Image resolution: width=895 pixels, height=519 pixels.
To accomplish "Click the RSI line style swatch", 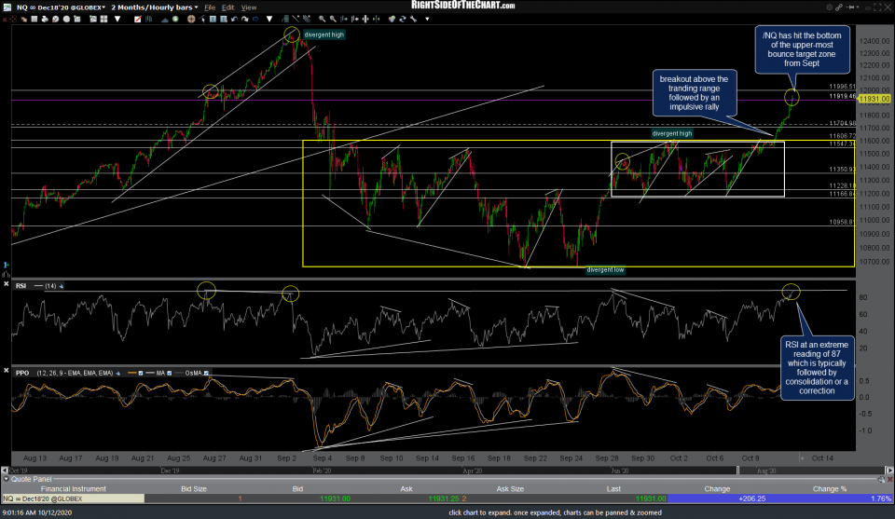I will [38, 286].
